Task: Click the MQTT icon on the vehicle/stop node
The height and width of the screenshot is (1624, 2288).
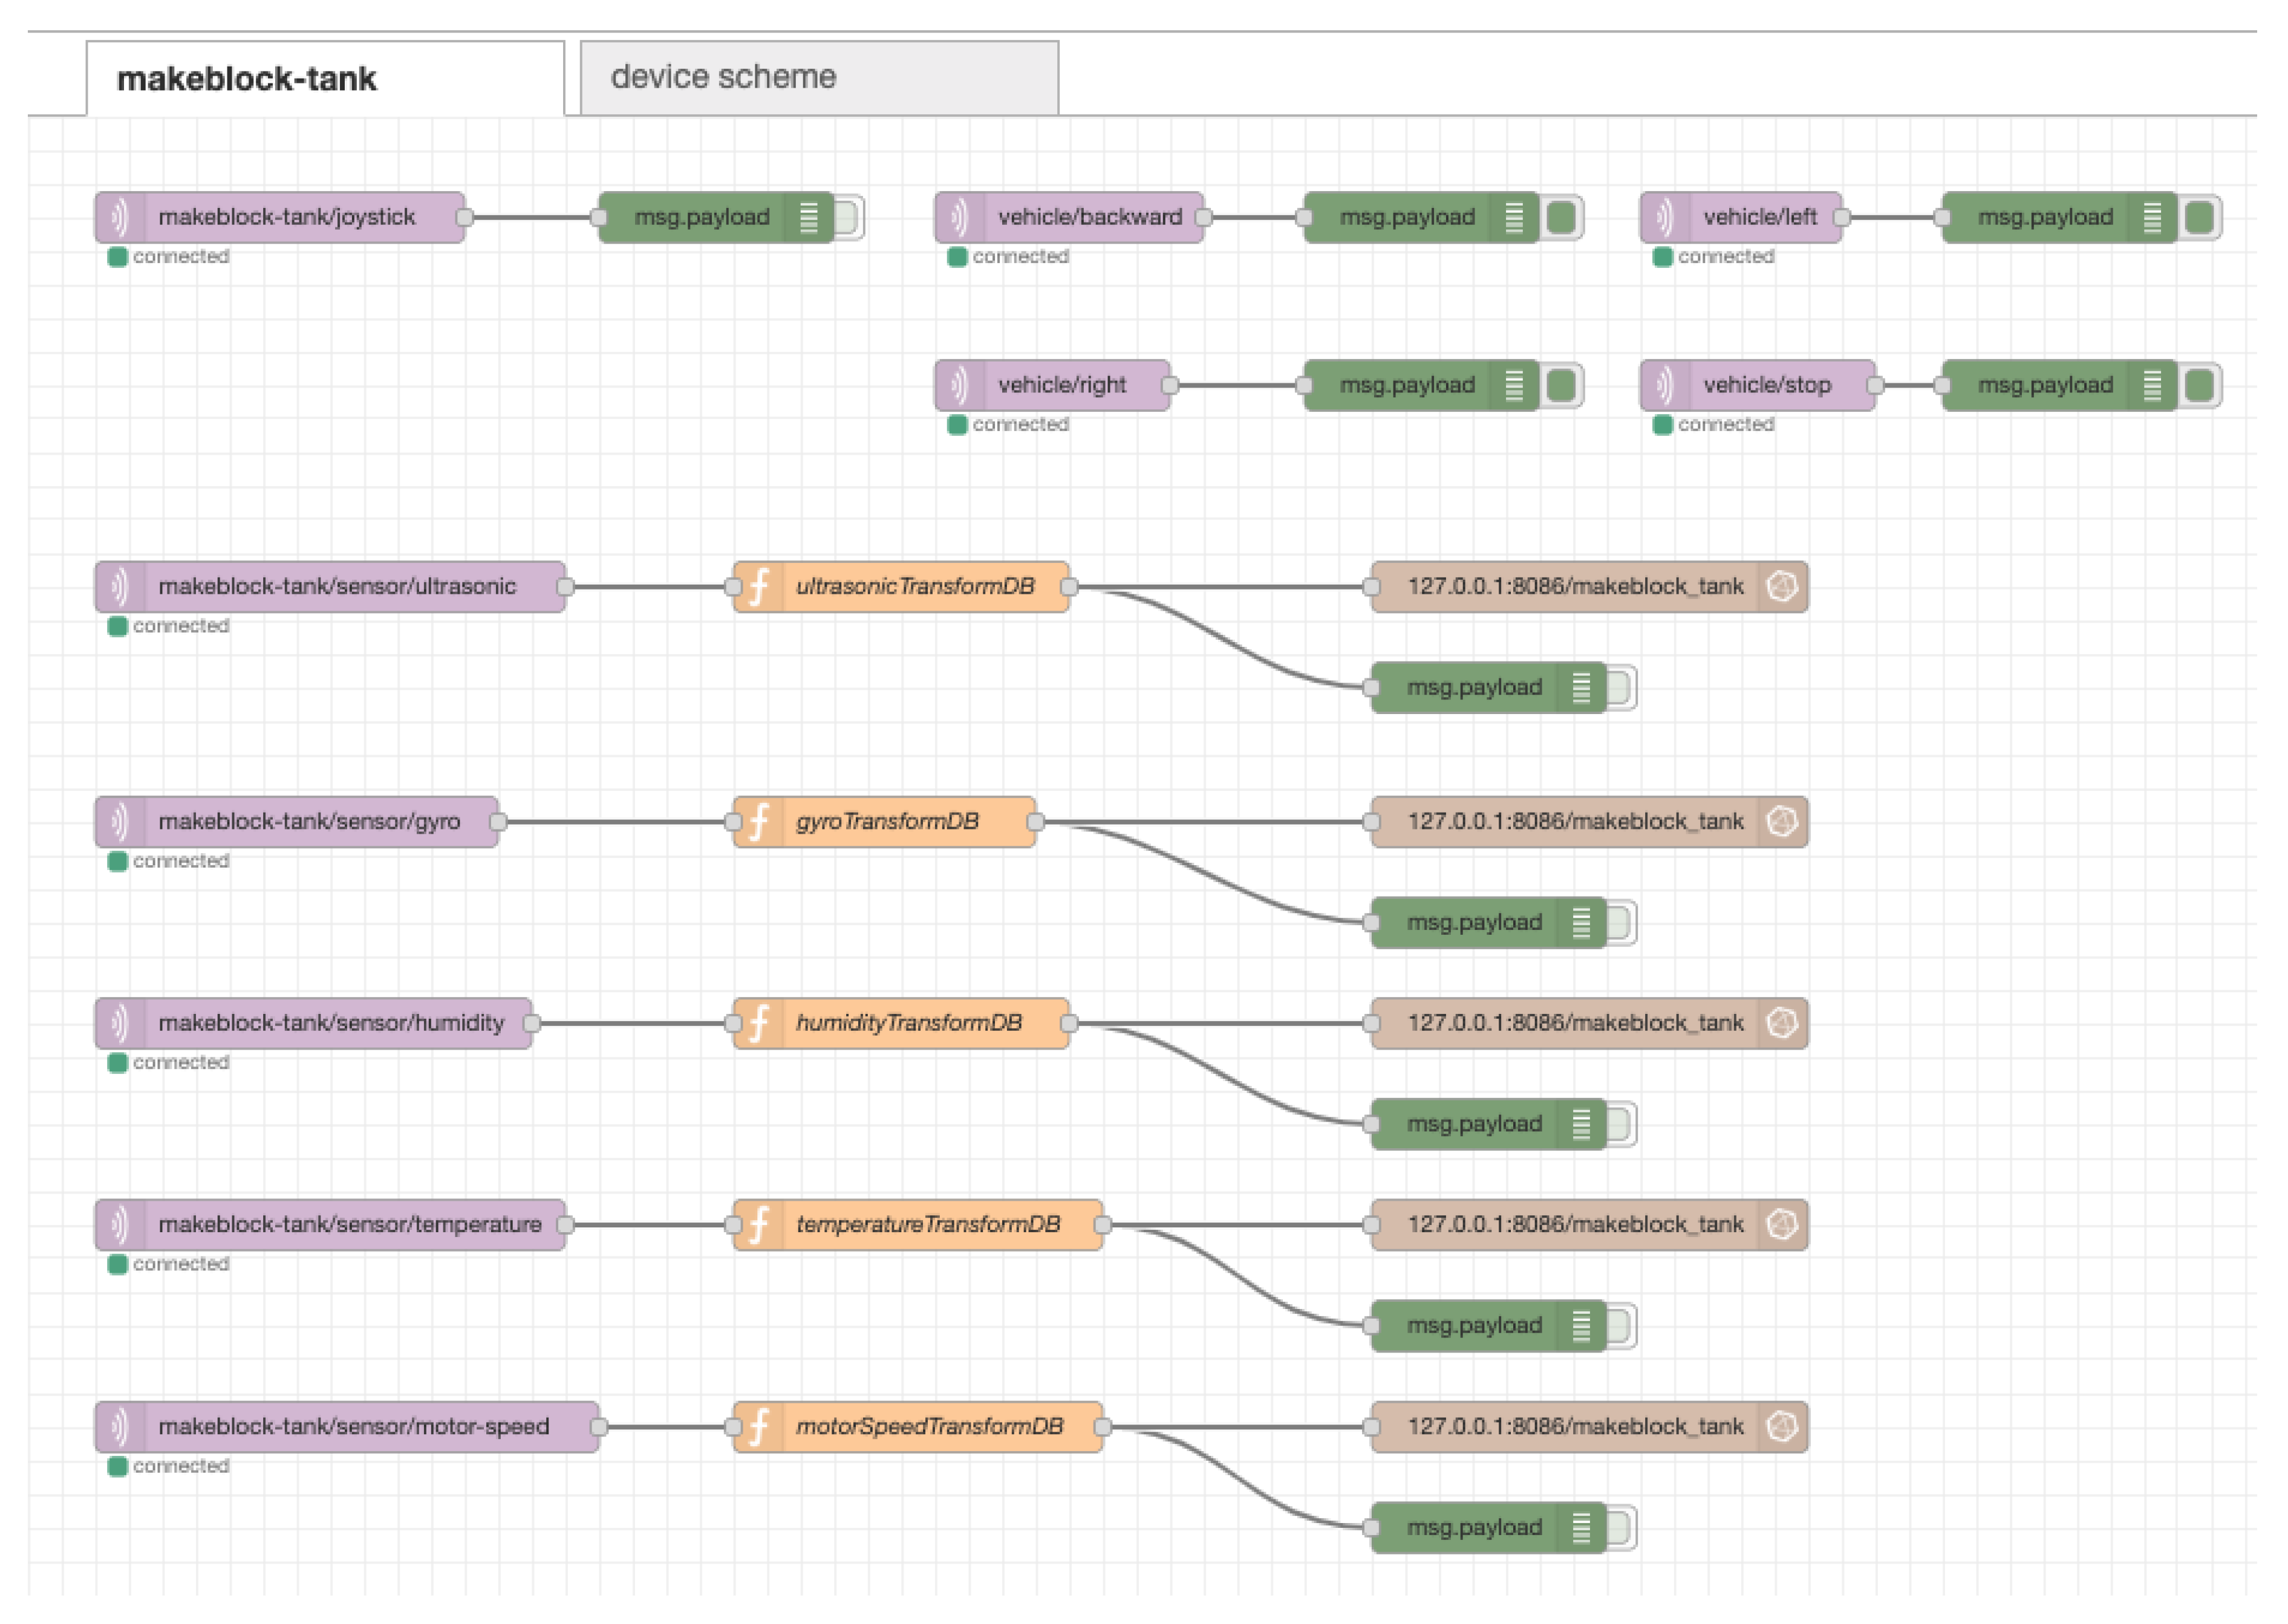Action: [x=1664, y=385]
